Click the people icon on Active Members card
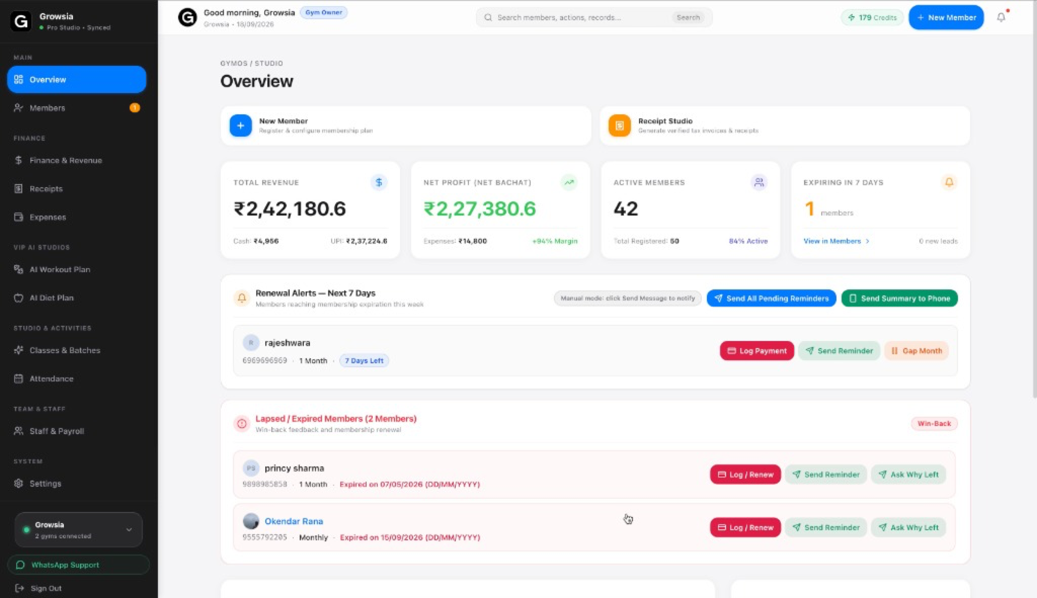1037x598 pixels. (x=759, y=182)
